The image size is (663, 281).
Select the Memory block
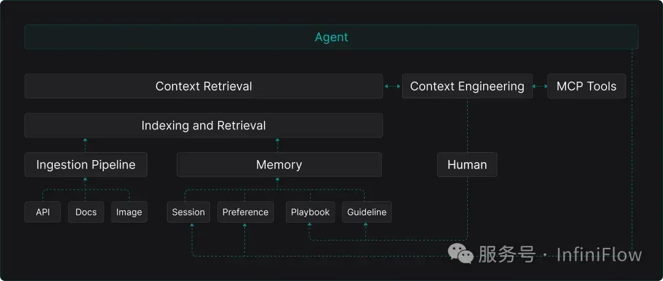(279, 165)
